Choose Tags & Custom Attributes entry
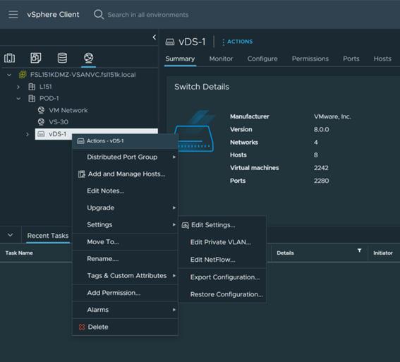Viewport: 400px width, 362px height. [x=125, y=275]
